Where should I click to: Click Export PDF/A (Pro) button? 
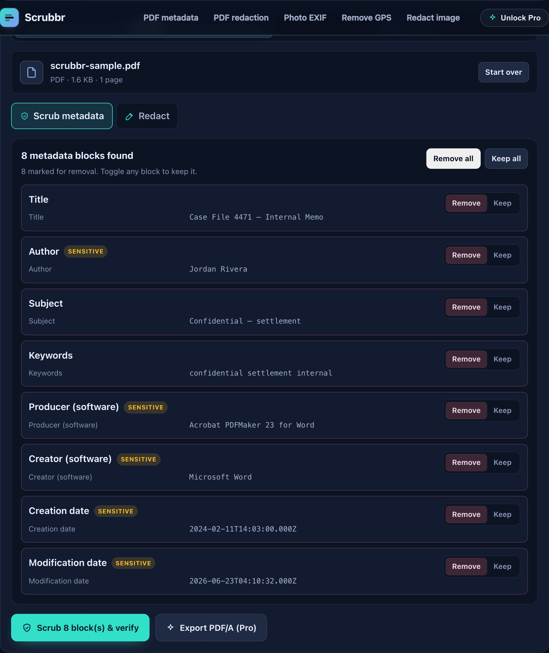click(211, 628)
